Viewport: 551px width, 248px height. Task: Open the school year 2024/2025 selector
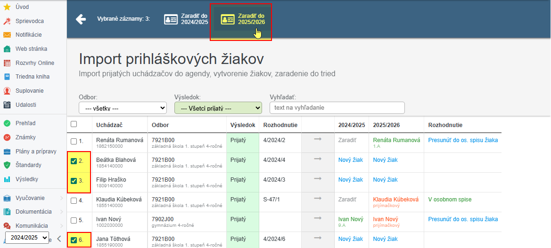tap(27, 238)
